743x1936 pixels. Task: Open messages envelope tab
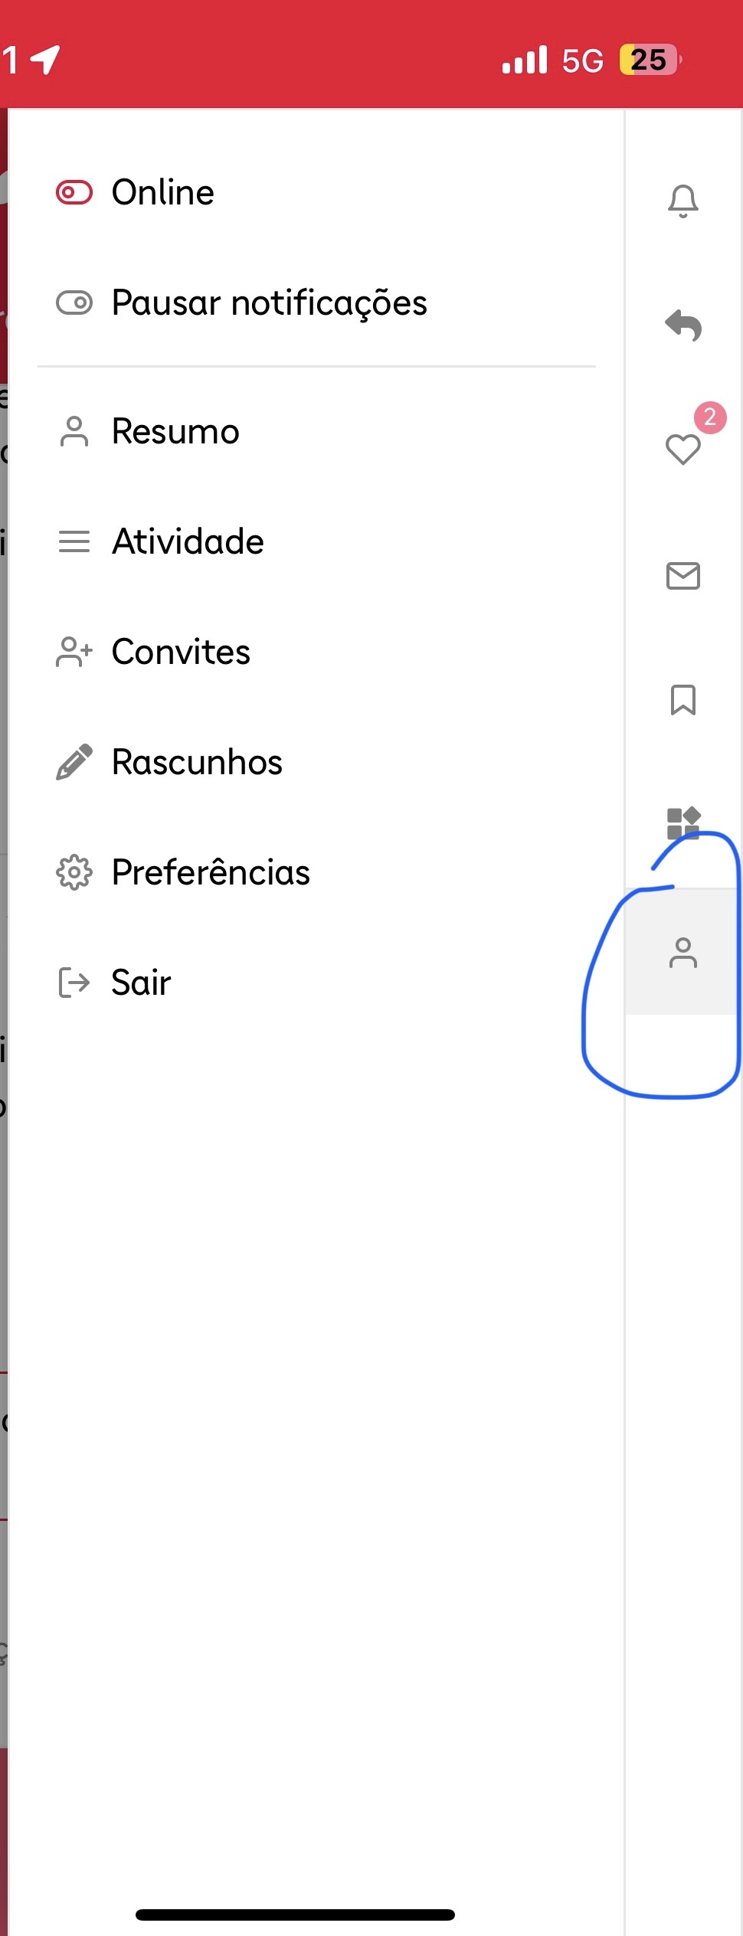coord(682,575)
